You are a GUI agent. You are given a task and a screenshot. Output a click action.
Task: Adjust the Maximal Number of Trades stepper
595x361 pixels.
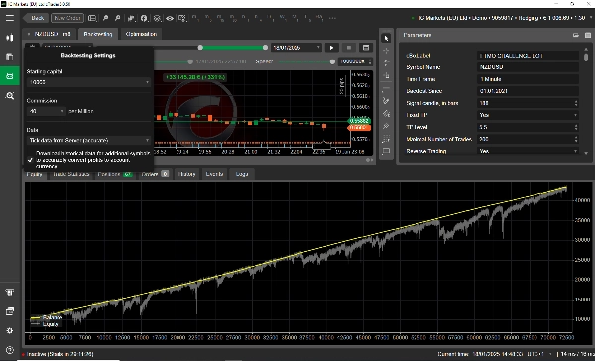(x=576, y=139)
